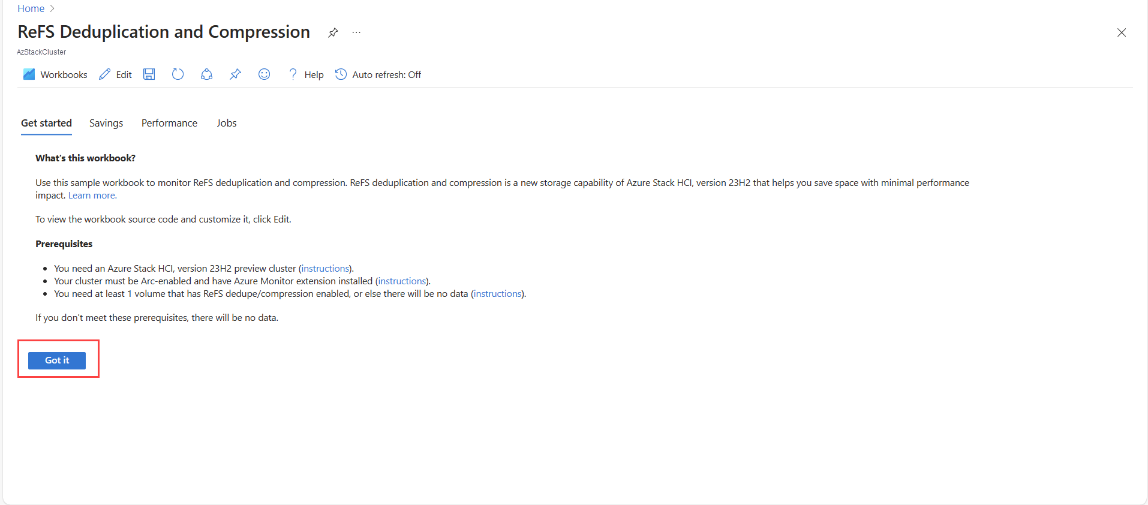Select the Get started tab
Screen dimensions: 1148x505
(46, 123)
